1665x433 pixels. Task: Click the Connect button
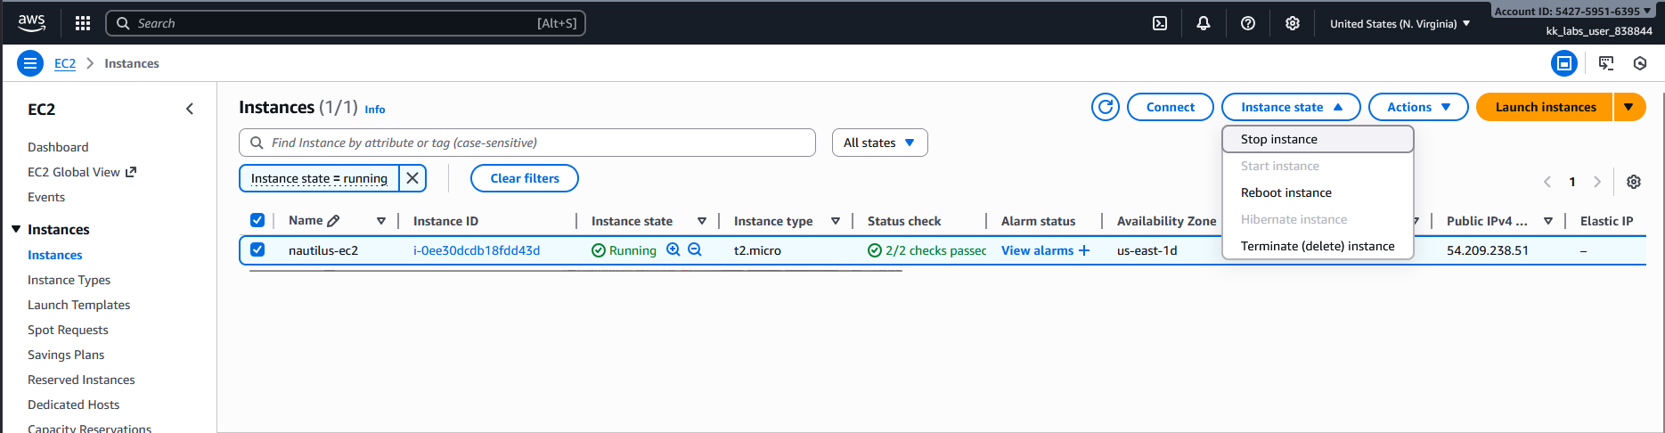tap(1171, 107)
